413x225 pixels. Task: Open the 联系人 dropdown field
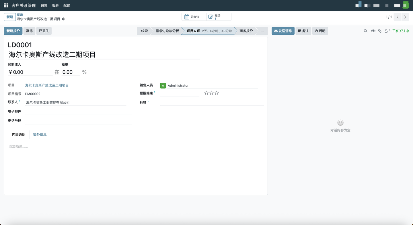pyautogui.click(x=76, y=102)
